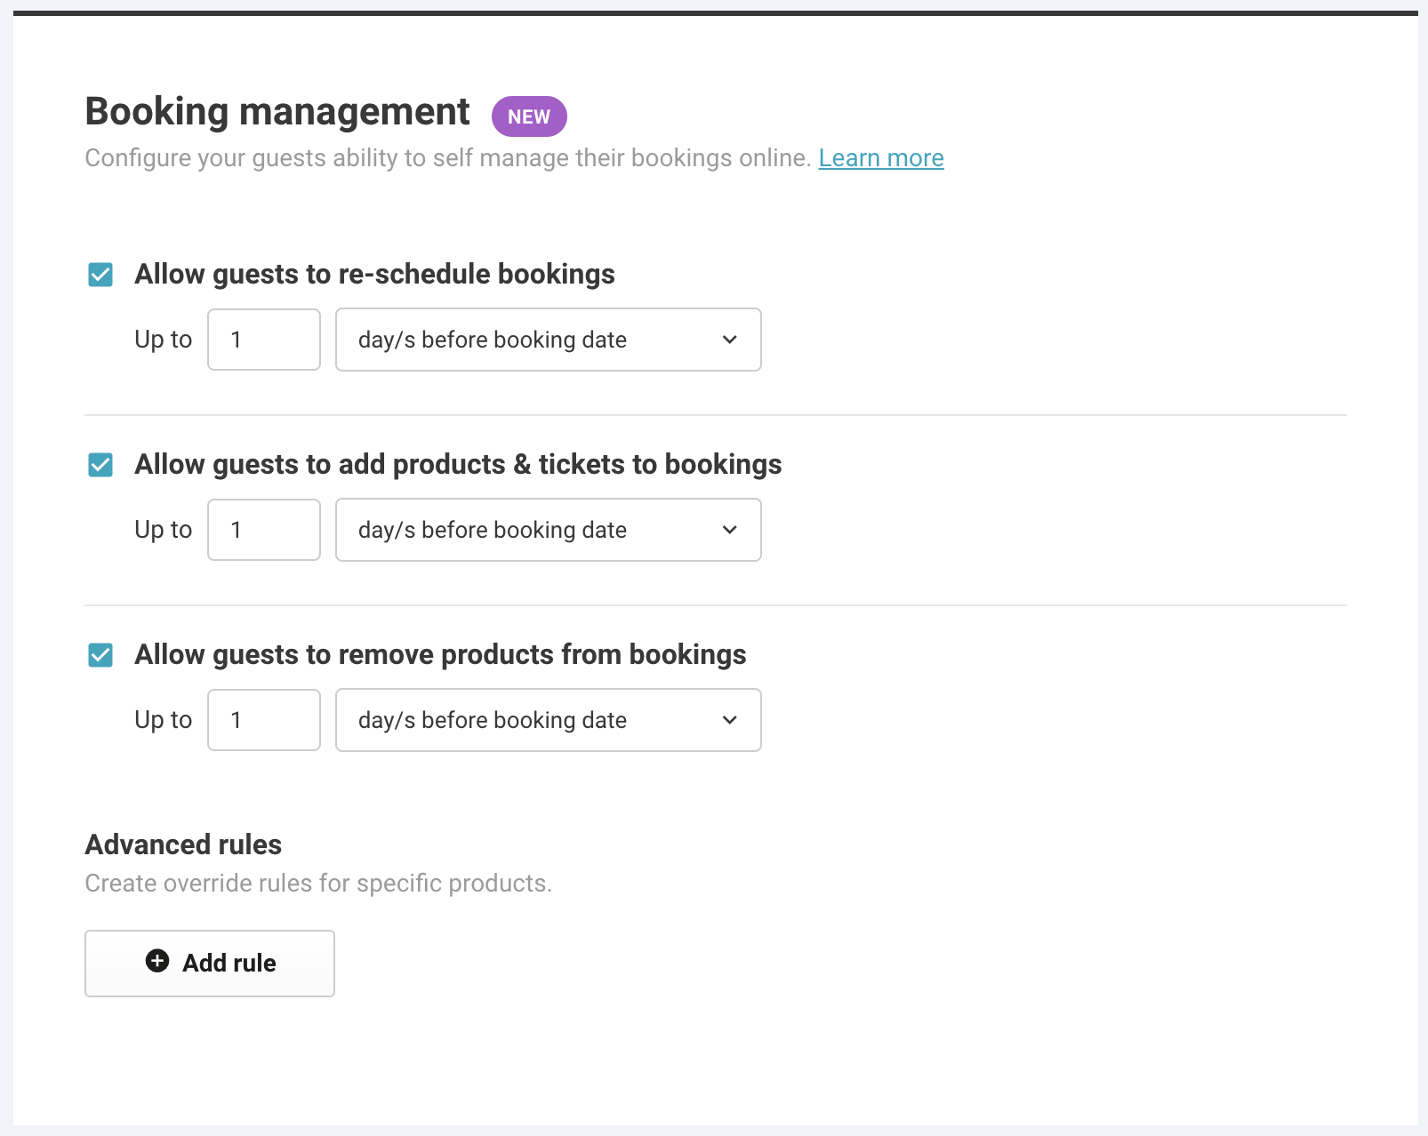Toggle Allow guests to add products & tickets checkbox
Screen dimensions: 1428x1136
pyautogui.click(x=100, y=465)
